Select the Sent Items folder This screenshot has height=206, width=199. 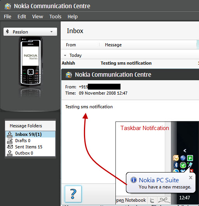[x=30, y=147]
